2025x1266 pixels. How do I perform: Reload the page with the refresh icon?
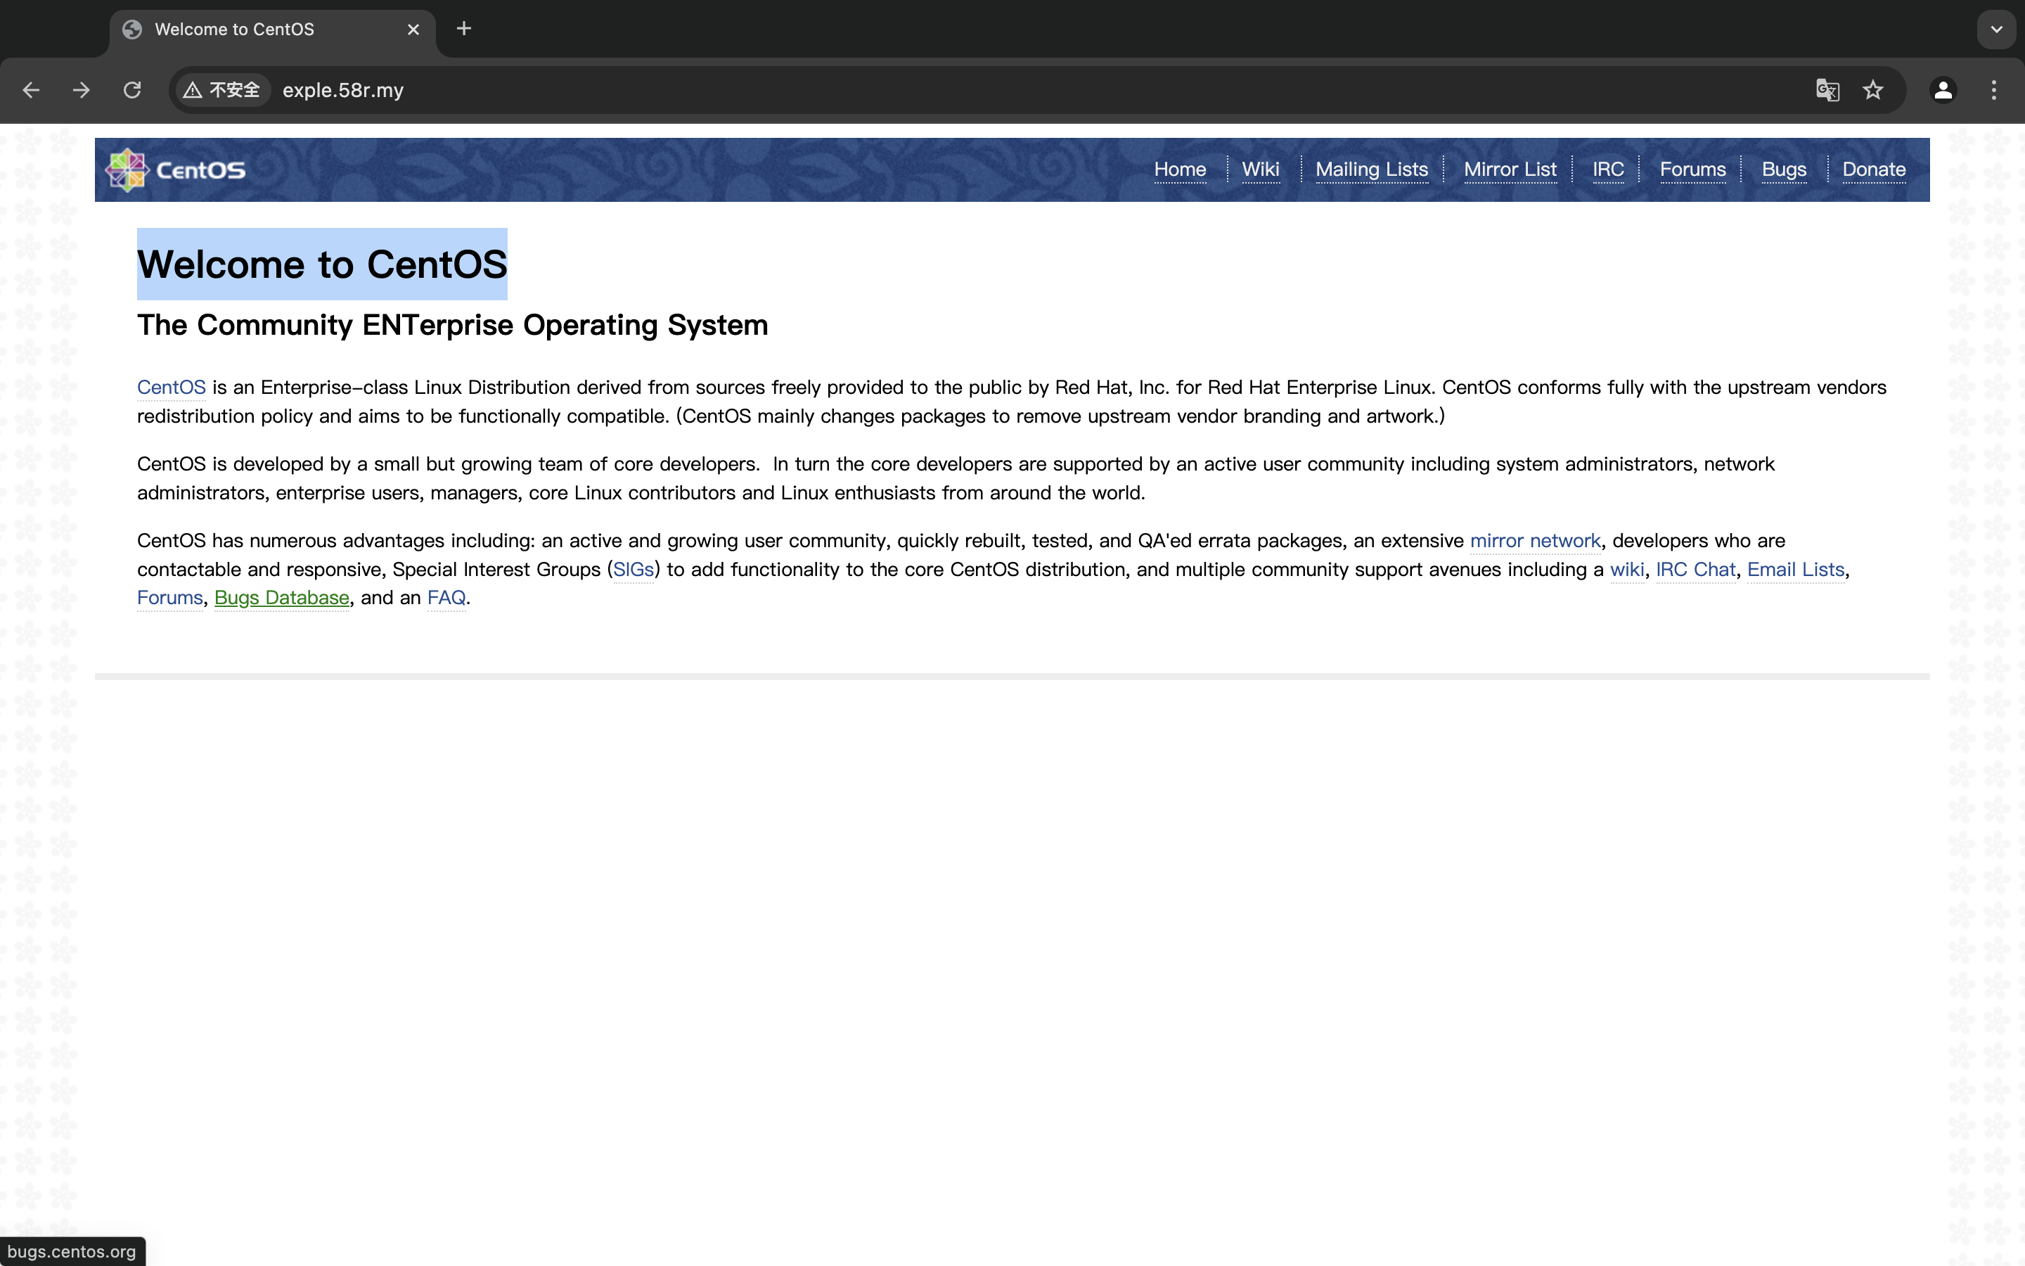coord(132,89)
